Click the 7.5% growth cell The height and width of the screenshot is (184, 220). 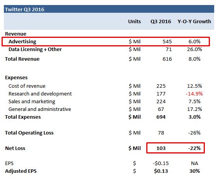coord(194,102)
